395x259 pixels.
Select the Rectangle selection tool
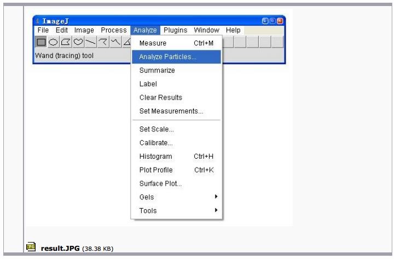click(41, 42)
